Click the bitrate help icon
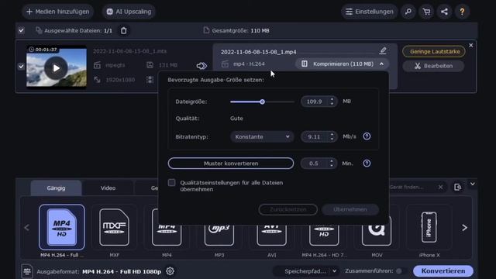The image size is (496, 279). [367, 136]
